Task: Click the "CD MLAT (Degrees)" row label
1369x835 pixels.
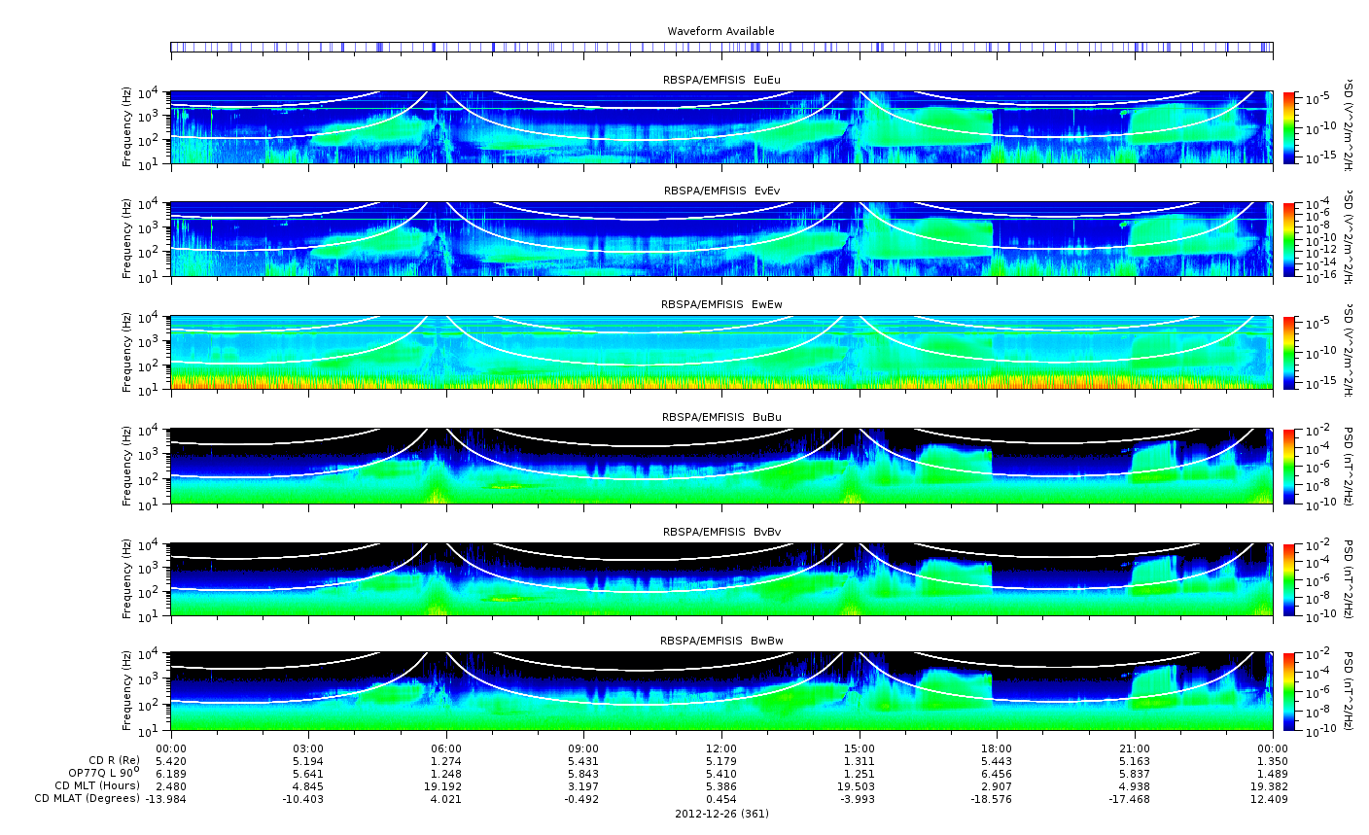Action: (x=88, y=798)
